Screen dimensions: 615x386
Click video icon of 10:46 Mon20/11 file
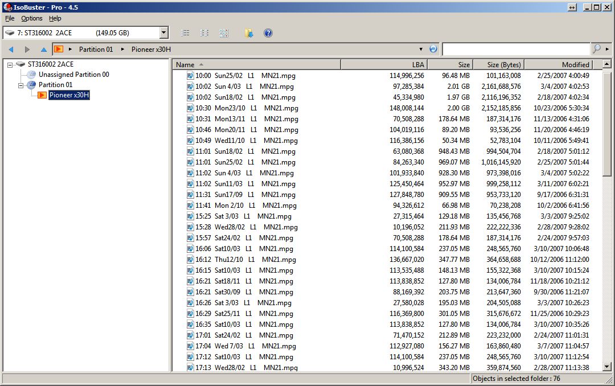[x=190, y=130]
